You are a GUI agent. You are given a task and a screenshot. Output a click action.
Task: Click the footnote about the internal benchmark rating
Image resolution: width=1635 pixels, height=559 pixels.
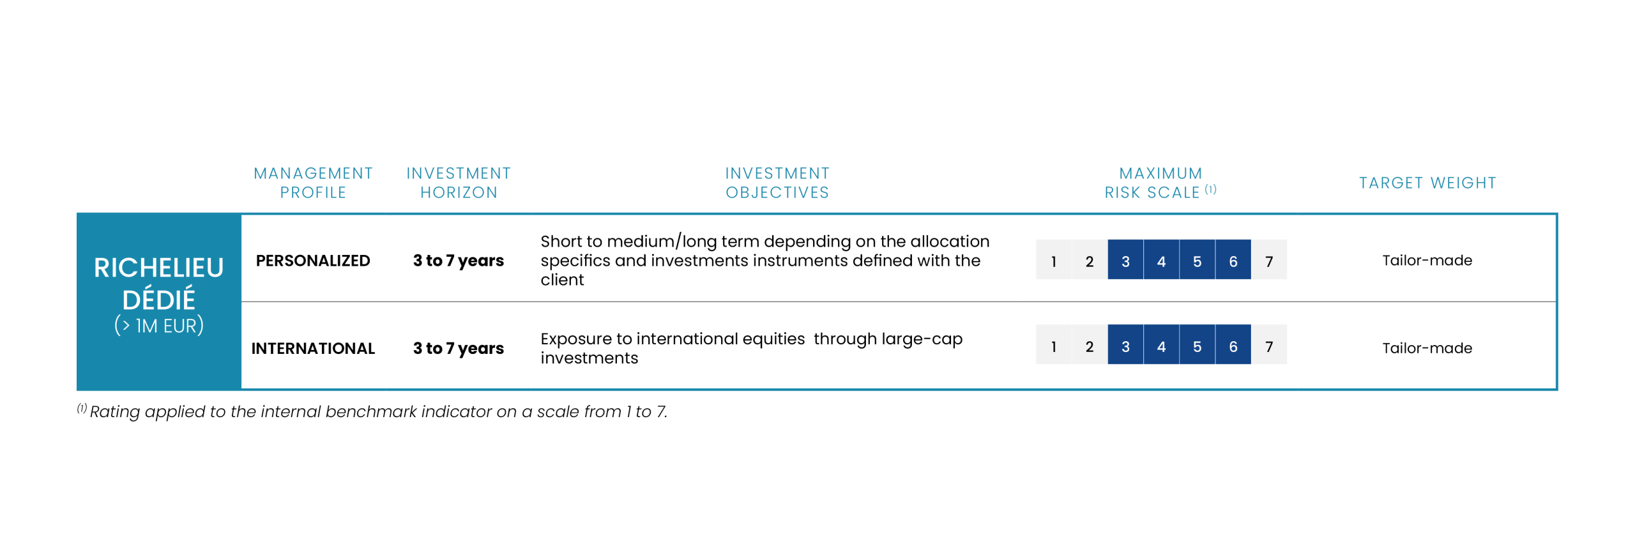pyautogui.click(x=377, y=411)
